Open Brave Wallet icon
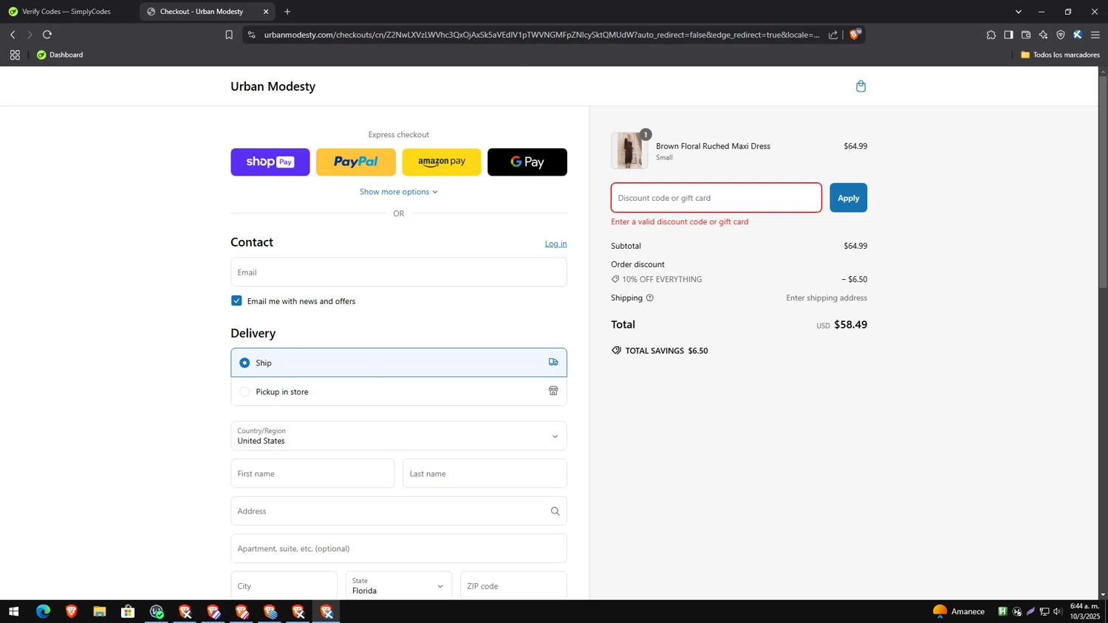The width and height of the screenshot is (1108, 623). pyautogui.click(x=1026, y=35)
